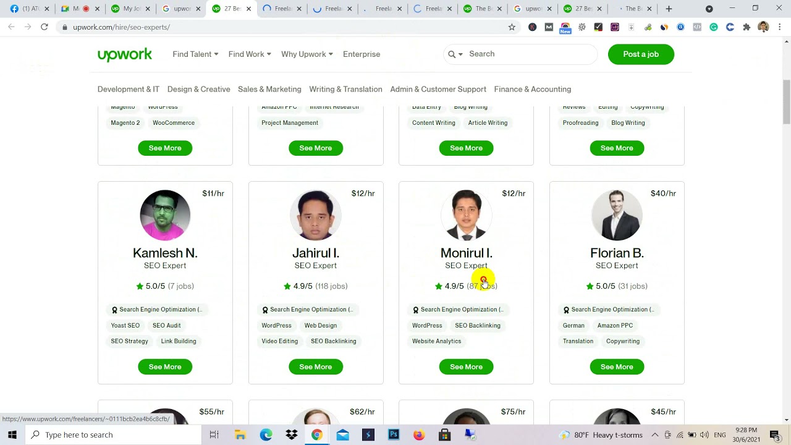Open Photoshop from taskbar
This screenshot has height=445, width=791.
click(394, 435)
